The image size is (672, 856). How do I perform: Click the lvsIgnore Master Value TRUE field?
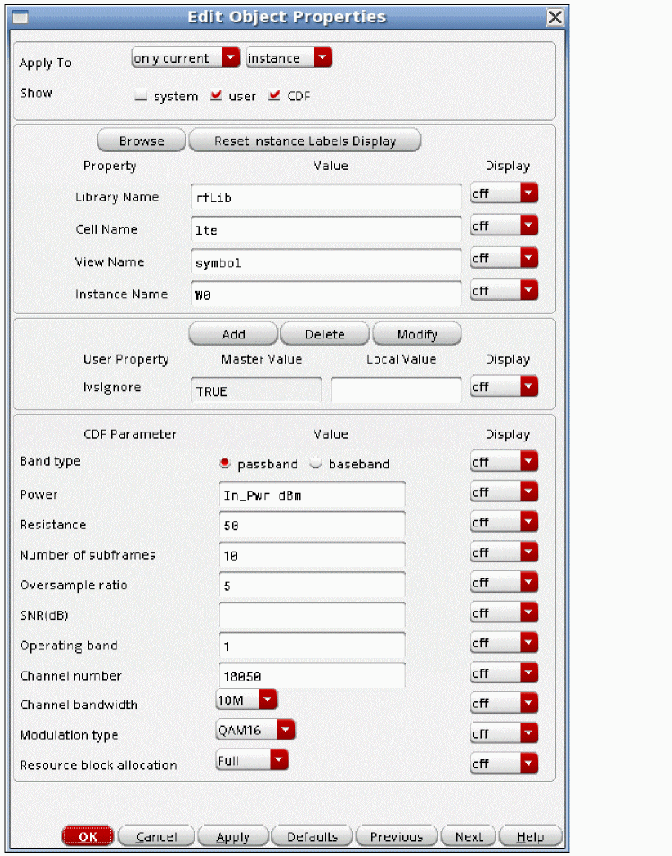click(256, 390)
